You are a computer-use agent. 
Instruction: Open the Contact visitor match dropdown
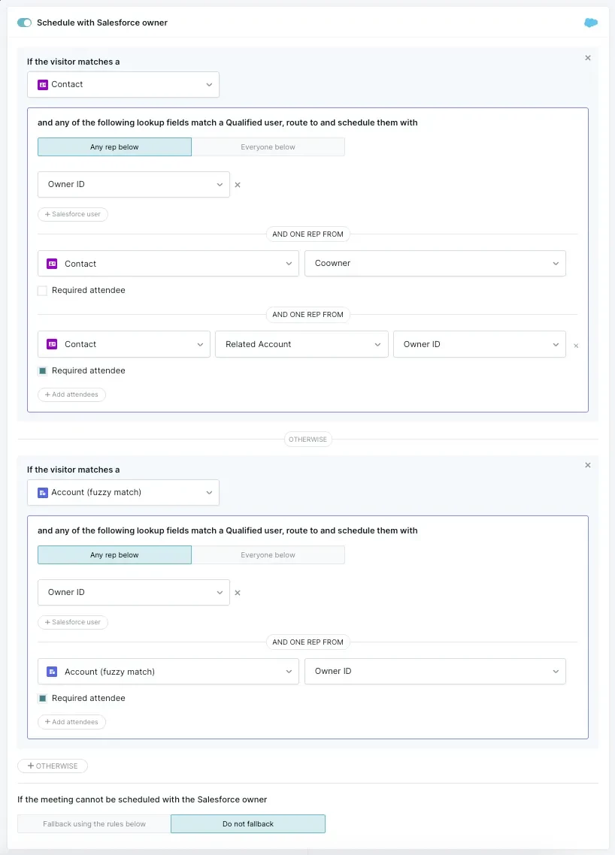pos(123,84)
